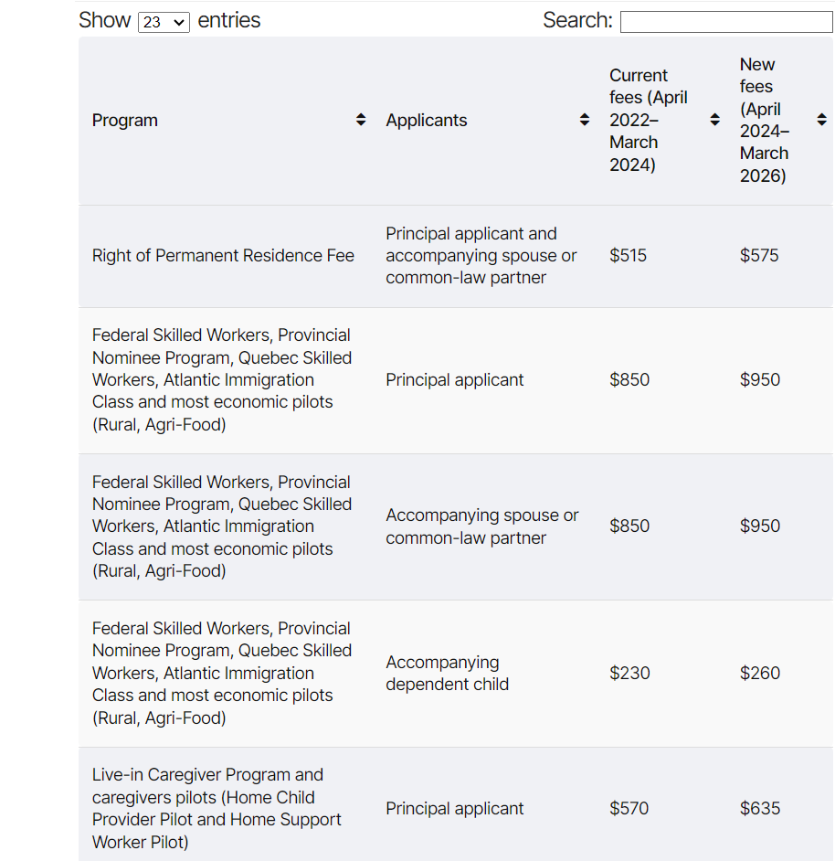Click the $570 current fee value
This screenshot has height=861, width=835.
(629, 808)
